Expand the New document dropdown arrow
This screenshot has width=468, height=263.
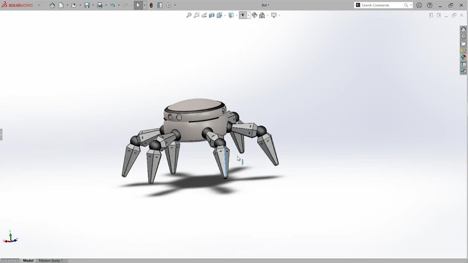[67, 5]
